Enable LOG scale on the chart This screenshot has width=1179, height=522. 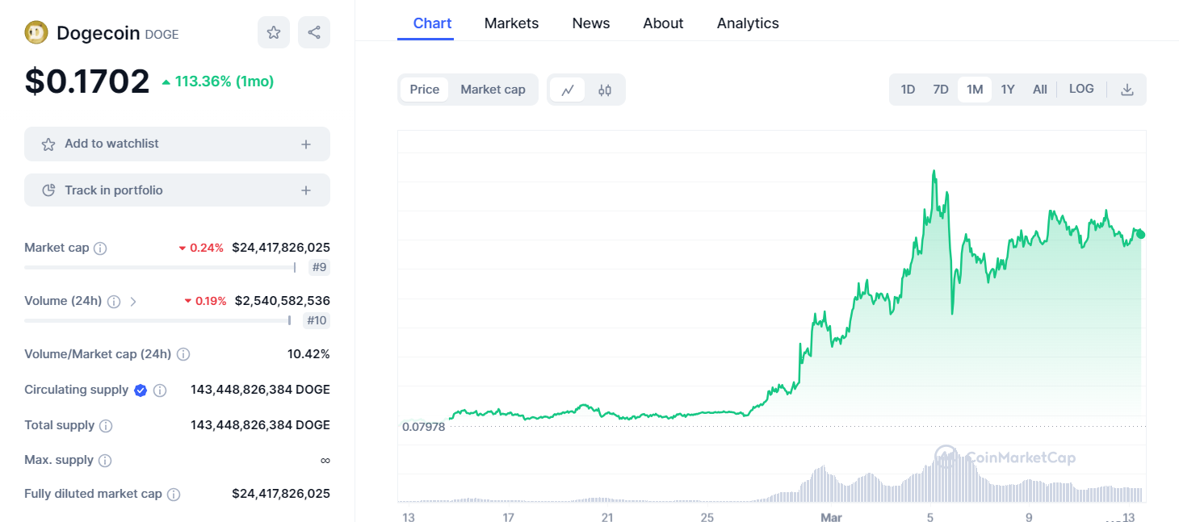(x=1081, y=89)
